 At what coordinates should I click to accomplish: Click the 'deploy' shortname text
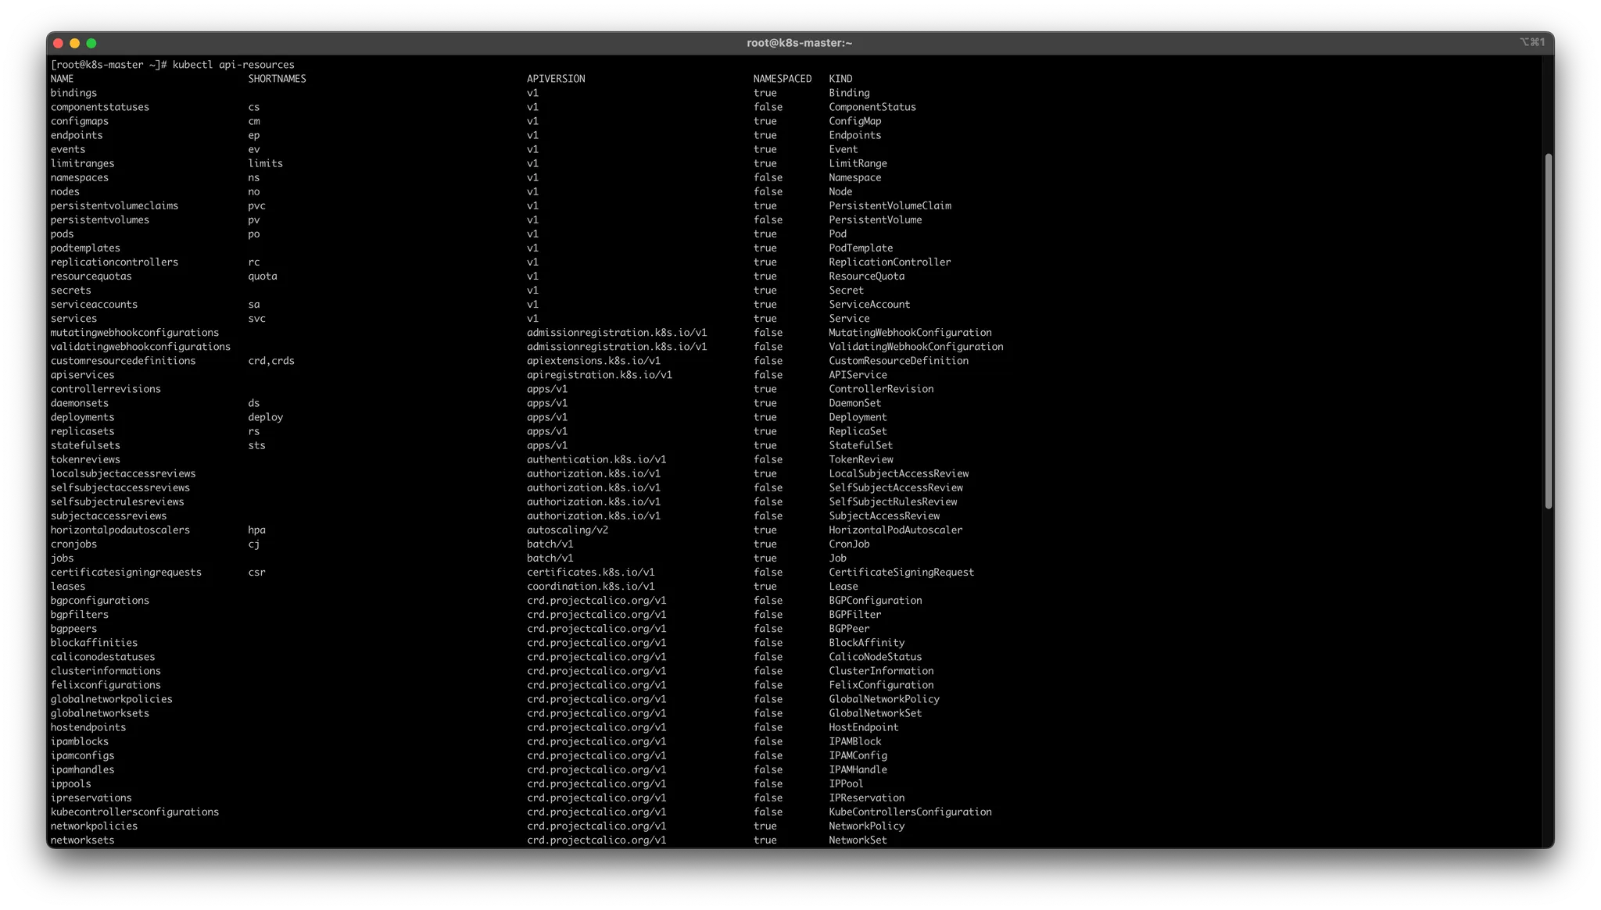pos(265,417)
